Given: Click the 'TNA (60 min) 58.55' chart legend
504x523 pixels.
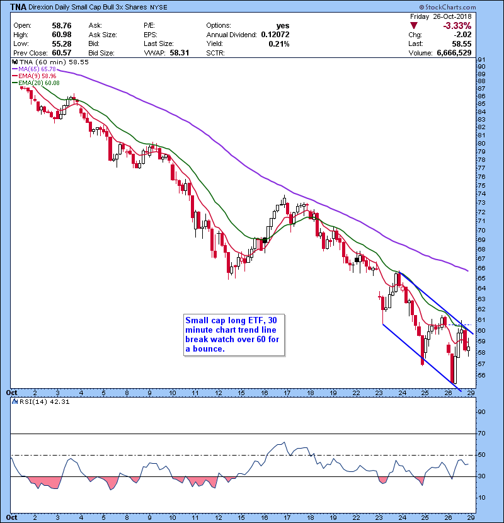Looking at the screenshot, I should click(54, 62).
